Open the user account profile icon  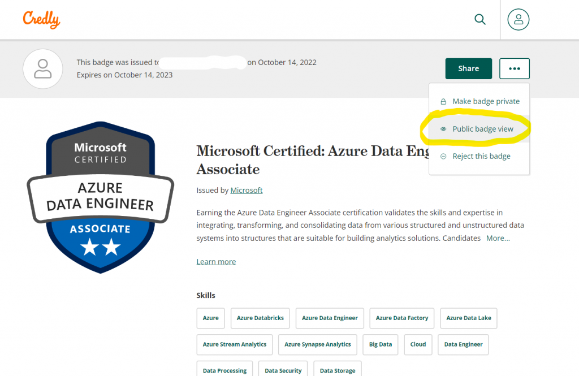[x=518, y=19]
